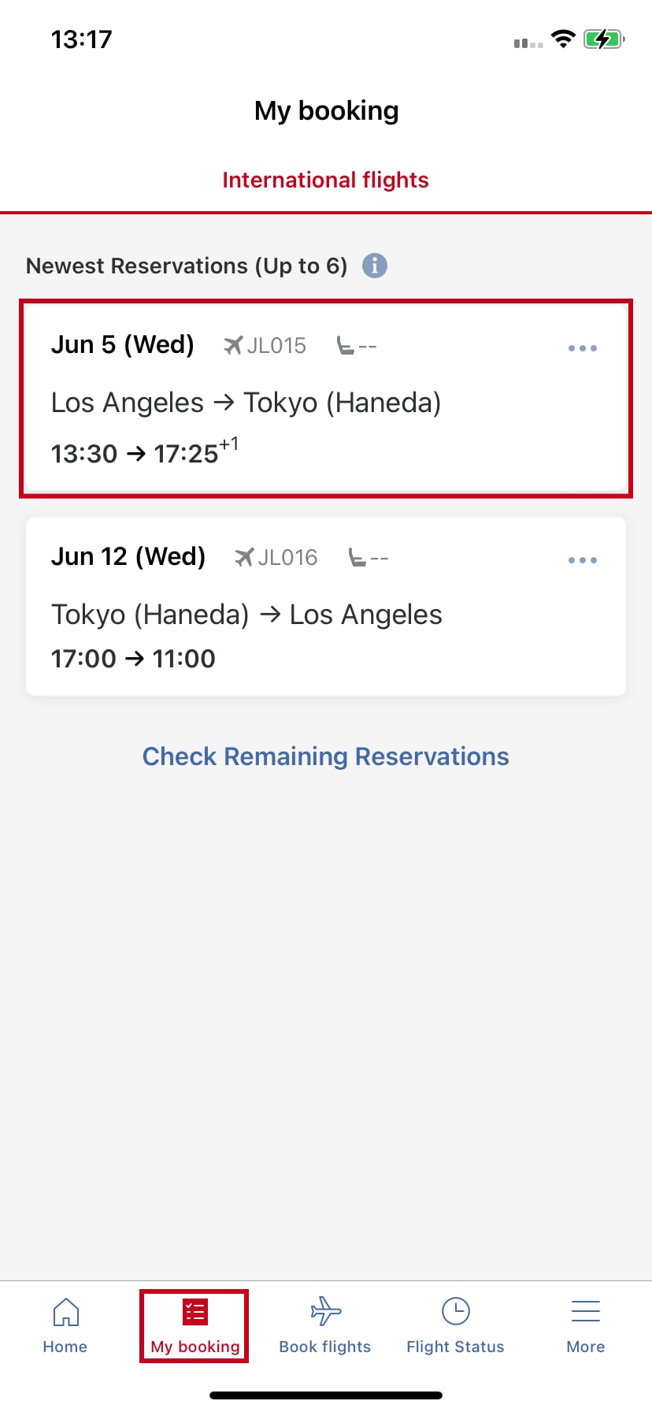Tap the Jun 12 (Wed) date heading
The image size is (652, 1412).
coord(128,556)
